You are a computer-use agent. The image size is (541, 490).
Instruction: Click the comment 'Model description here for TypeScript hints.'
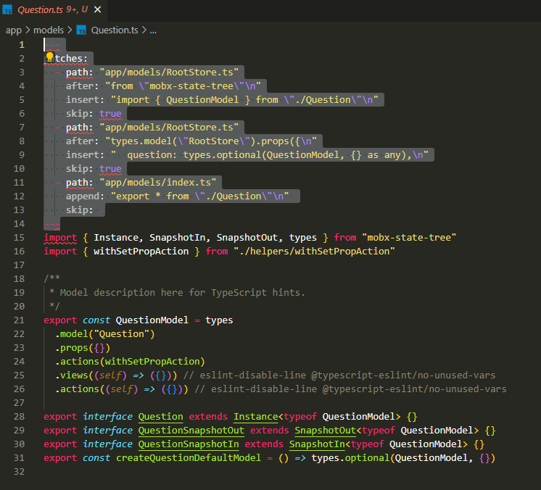tap(183, 293)
